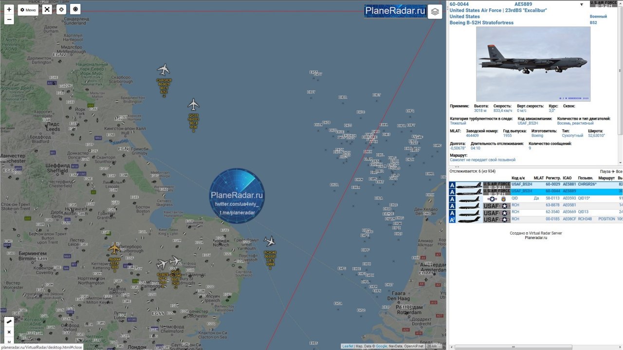Click the tanker silhouette in QID13 row
The height and width of the screenshot is (350, 623).
click(x=469, y=212)
